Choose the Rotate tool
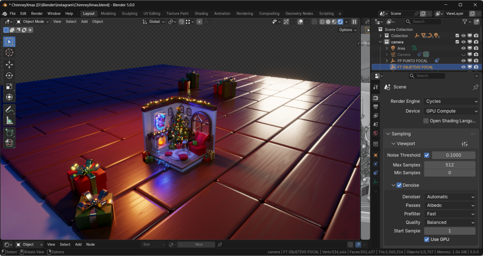The image size is (483, 256). click(x=9, y=75)
